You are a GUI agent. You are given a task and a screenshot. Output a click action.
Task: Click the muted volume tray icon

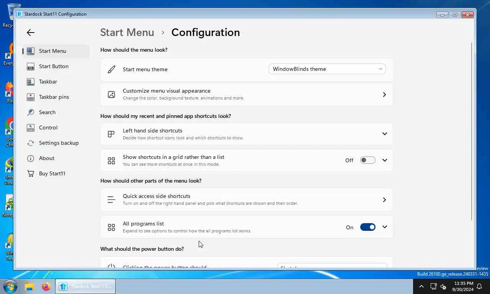pos(443,286)
